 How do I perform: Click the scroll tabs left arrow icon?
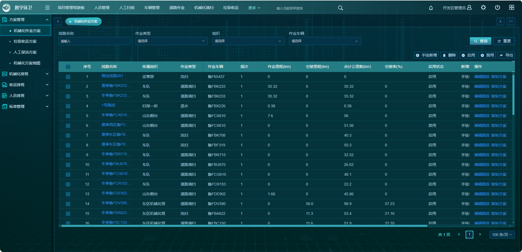click(x=58, y=21)
